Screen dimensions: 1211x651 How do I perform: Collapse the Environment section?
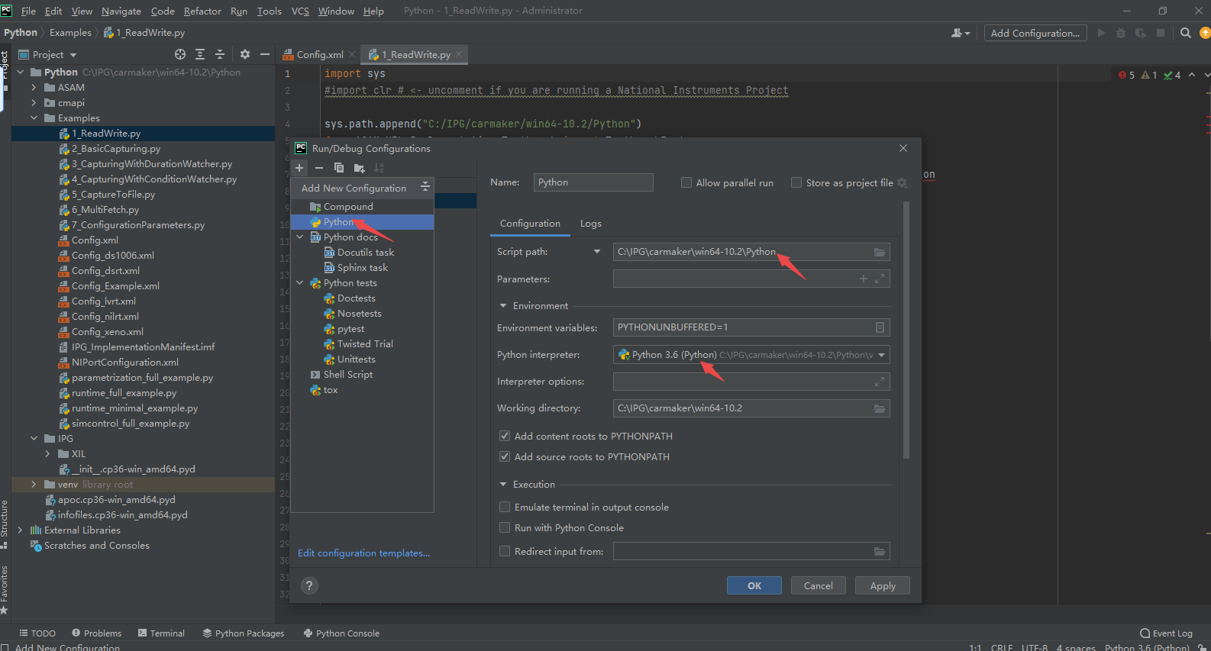coord(503,306)
